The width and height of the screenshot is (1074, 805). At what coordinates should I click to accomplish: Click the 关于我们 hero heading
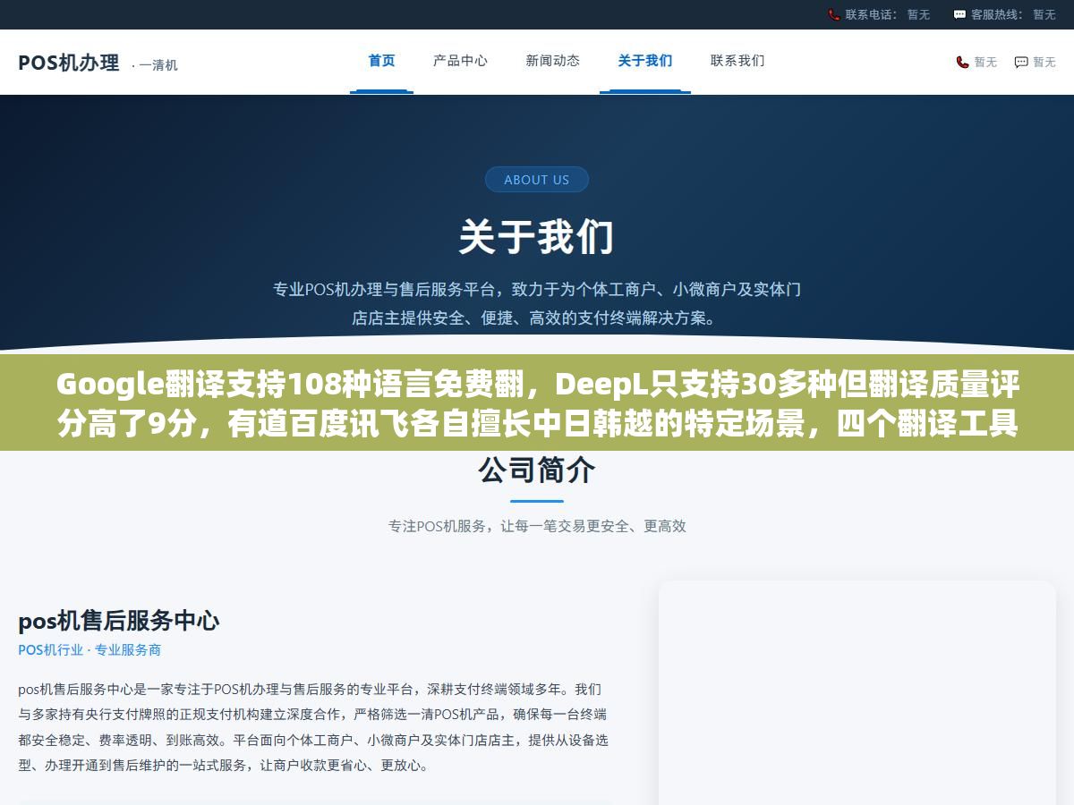(x=537, y=237)
